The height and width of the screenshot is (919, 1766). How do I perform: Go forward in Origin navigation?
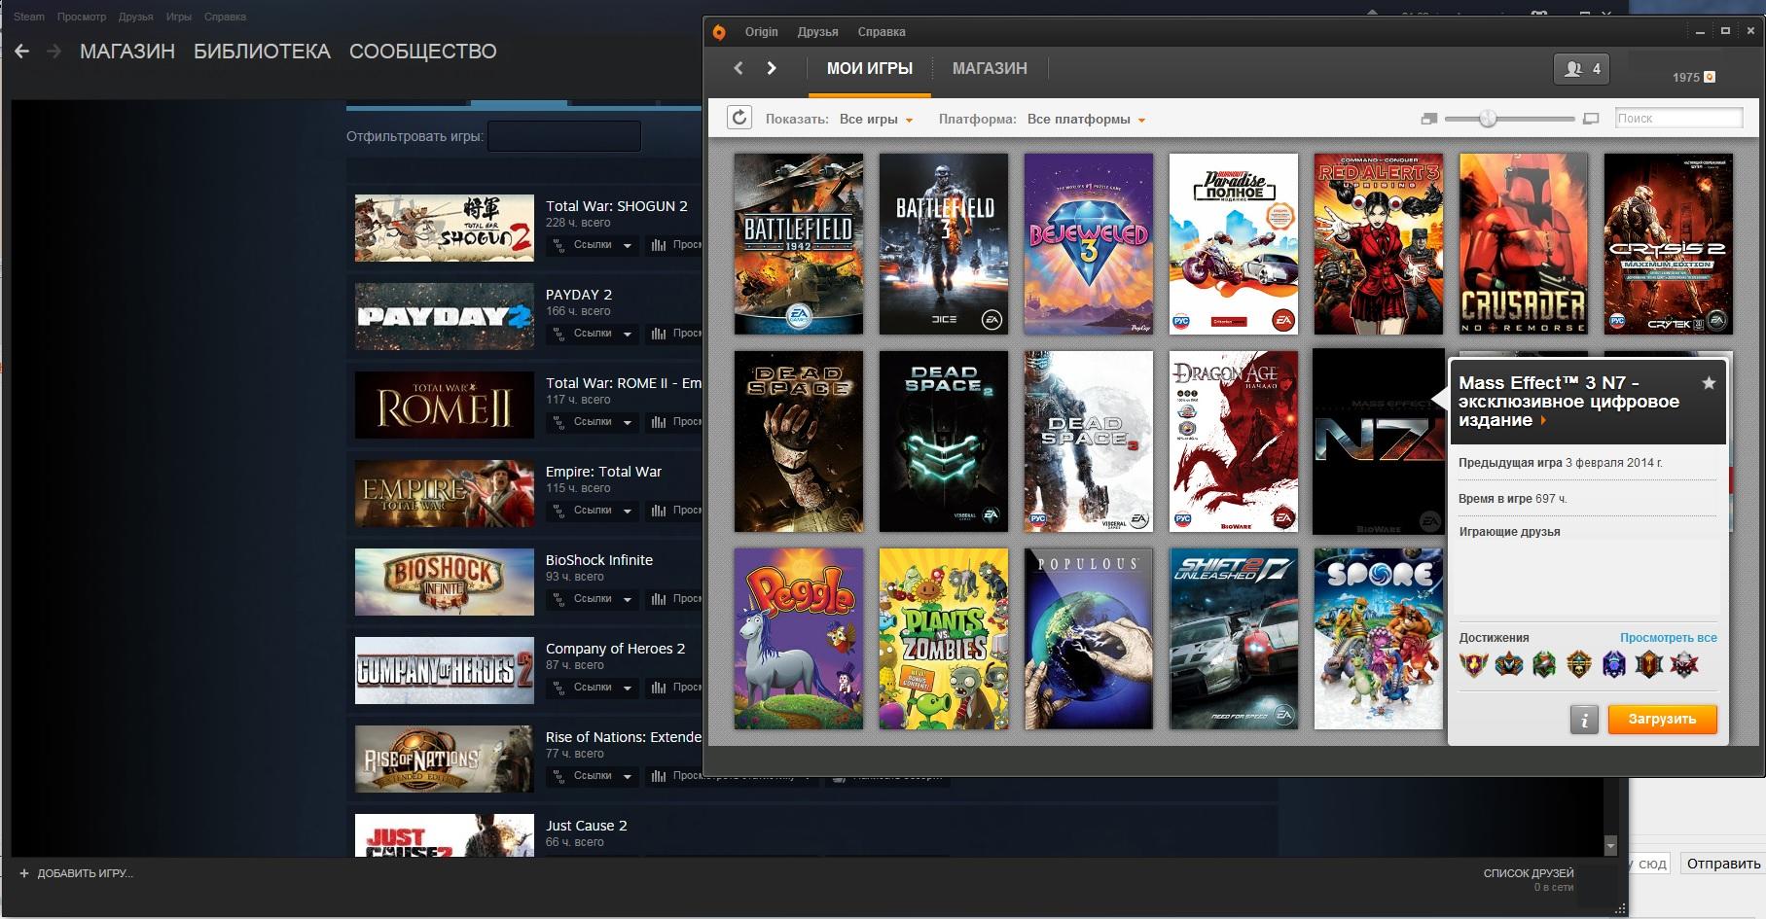772,68
